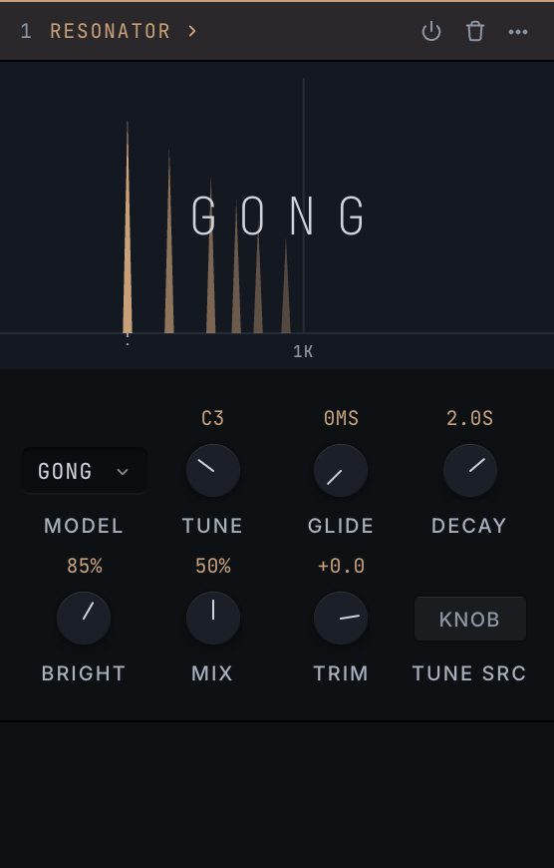Click the GLIDE knob
Viewport: 554px width, 868px height.
[341, 471]
